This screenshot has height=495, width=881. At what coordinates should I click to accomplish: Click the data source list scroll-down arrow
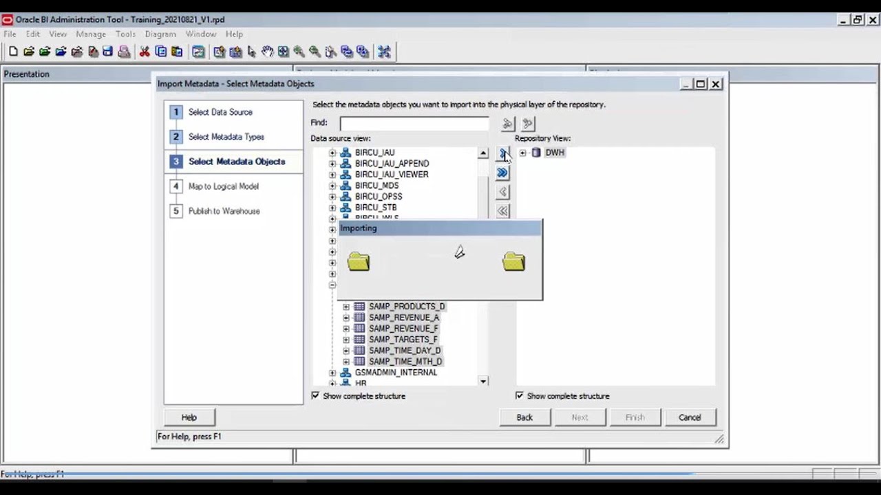point(483,381)
